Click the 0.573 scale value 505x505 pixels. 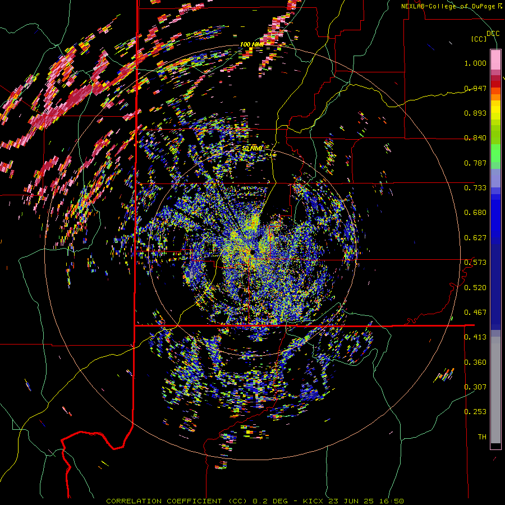click(x=475, y=262)
